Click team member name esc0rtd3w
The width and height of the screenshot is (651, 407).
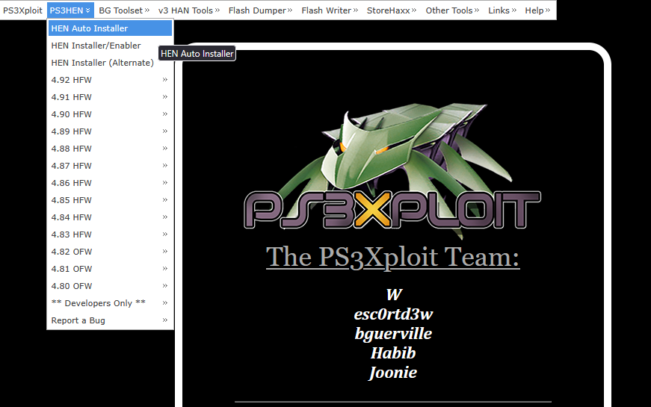coord(393,314)
